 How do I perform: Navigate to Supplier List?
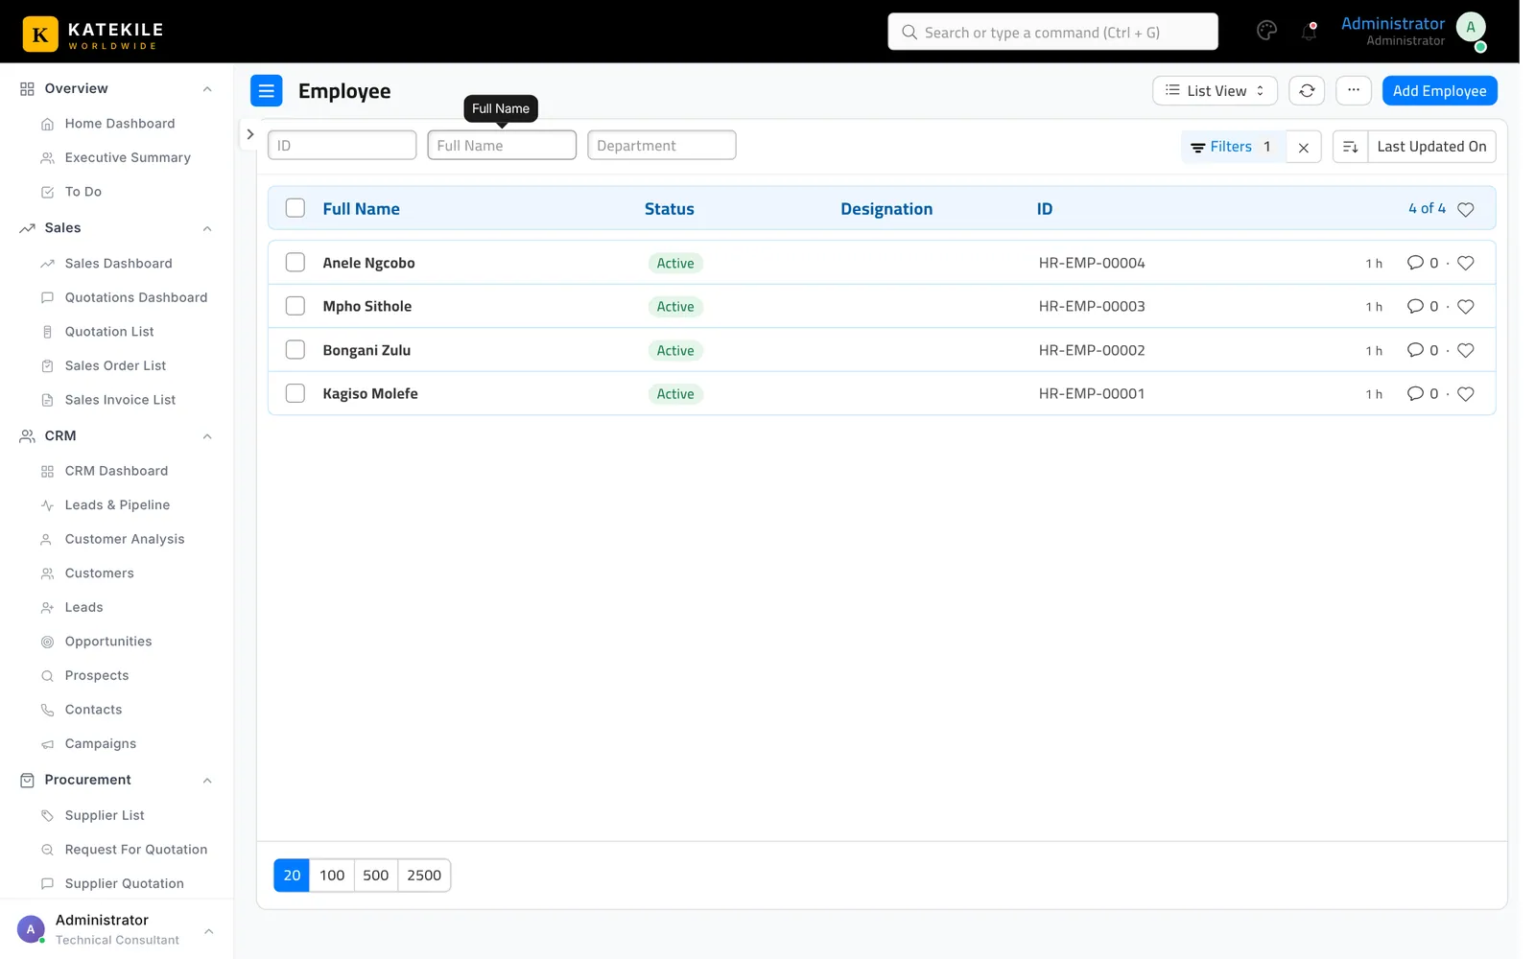pos(105,816)
